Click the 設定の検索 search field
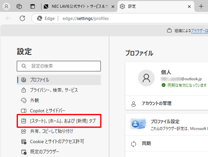 pyautogui.click(x=59, y=66)
